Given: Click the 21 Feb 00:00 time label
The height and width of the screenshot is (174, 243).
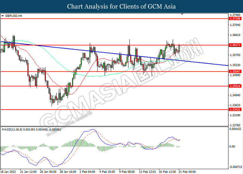Looking at the screenshot, I should click(187, 172).
